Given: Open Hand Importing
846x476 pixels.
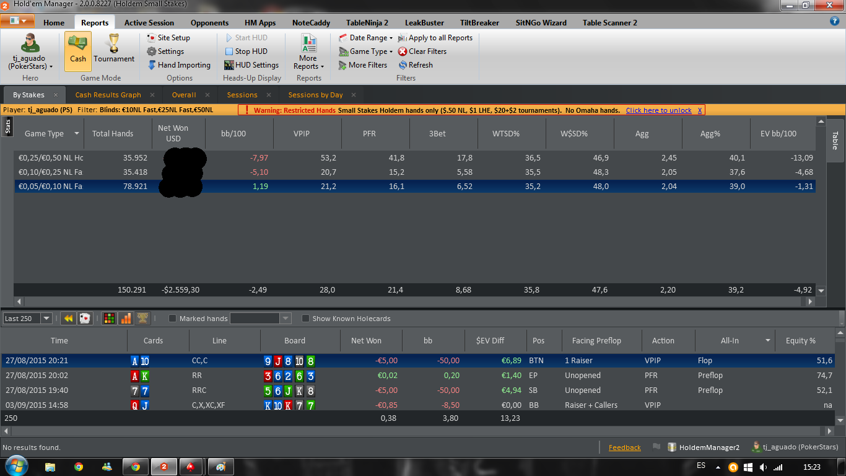Looking at the screenshot, I should pos(179,65).
